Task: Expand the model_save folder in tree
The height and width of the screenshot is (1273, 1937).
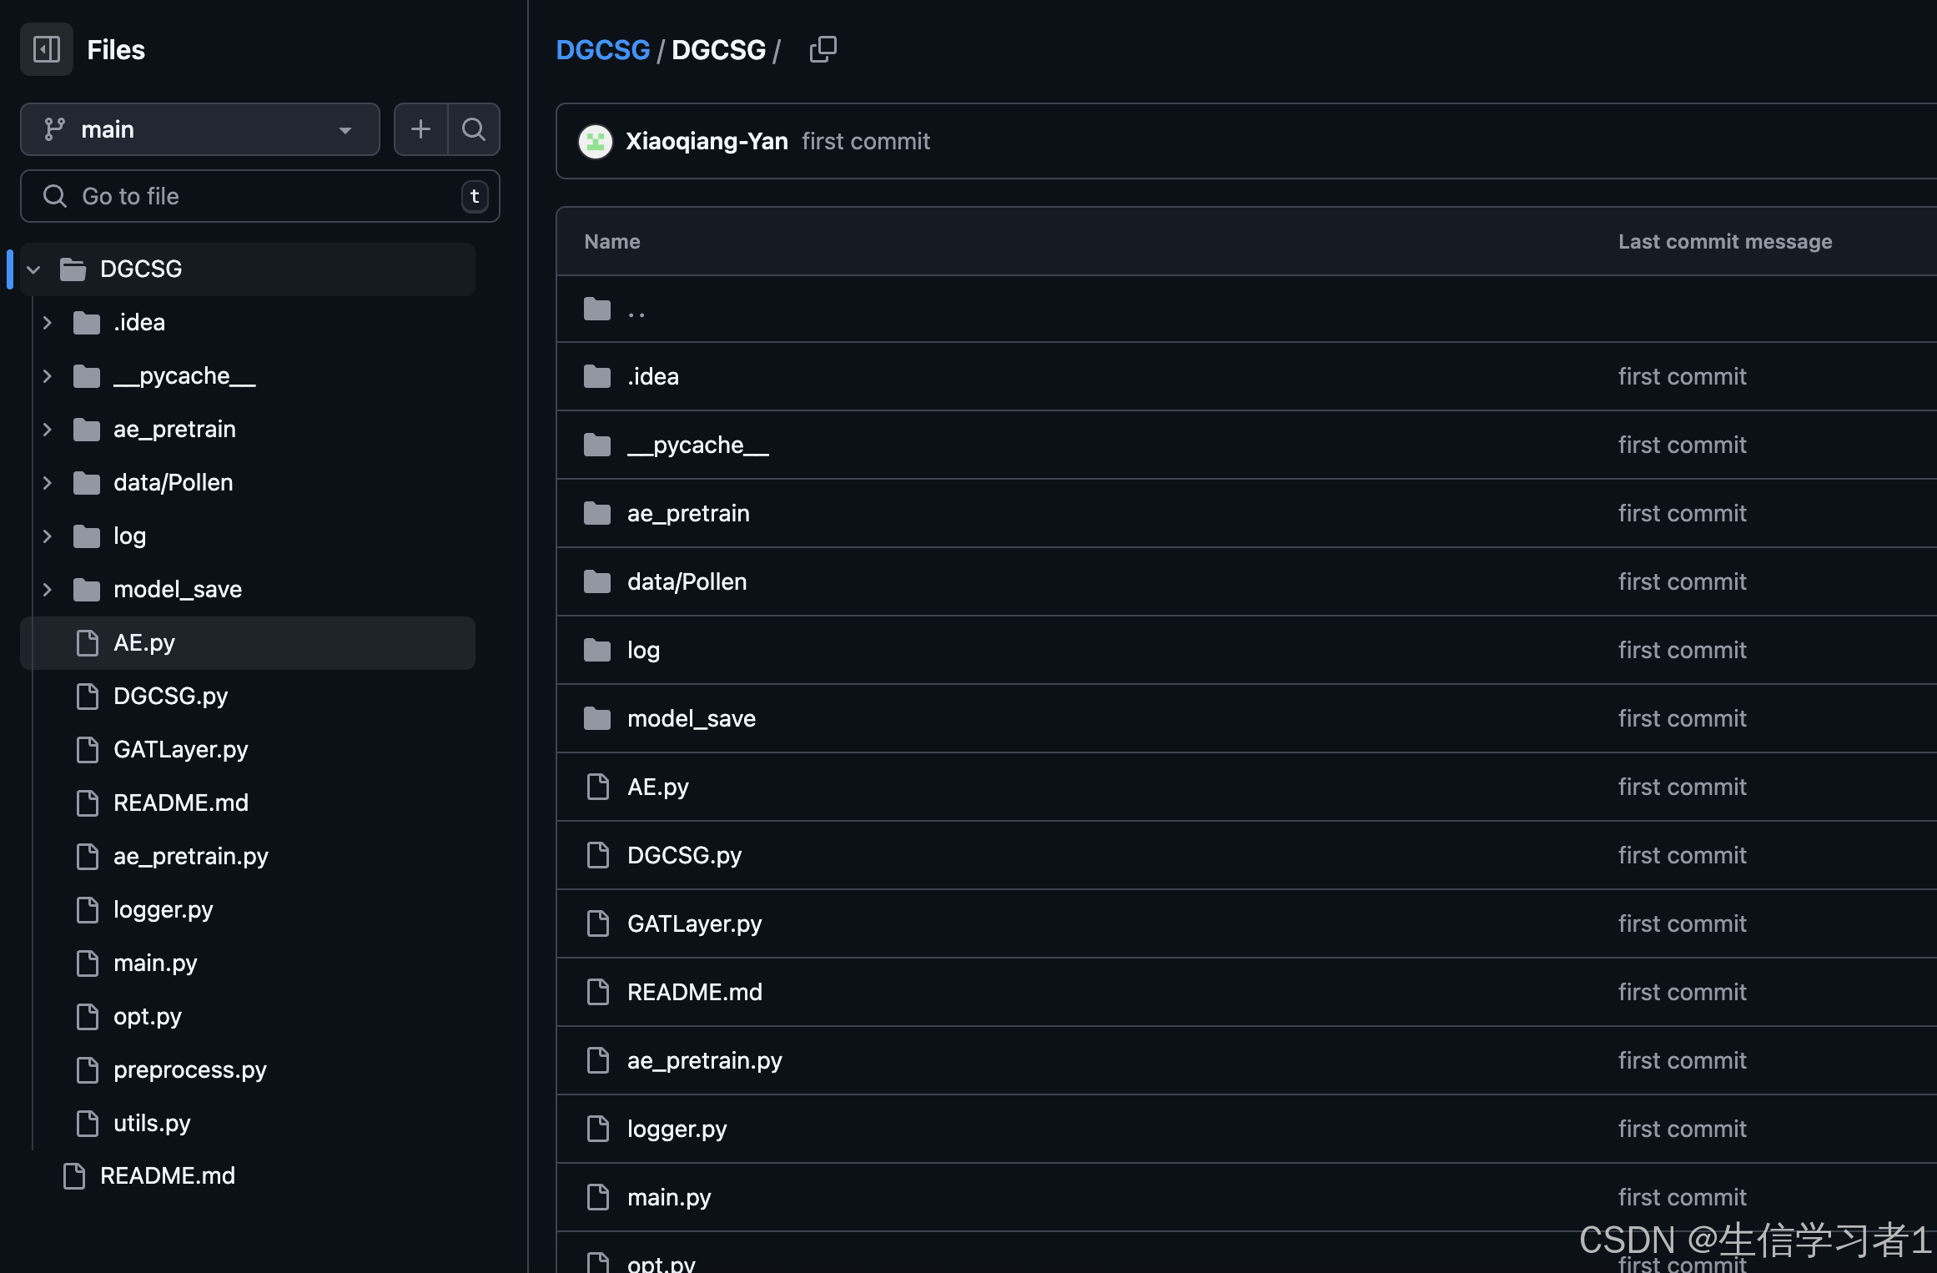Action: click(48, 590)
